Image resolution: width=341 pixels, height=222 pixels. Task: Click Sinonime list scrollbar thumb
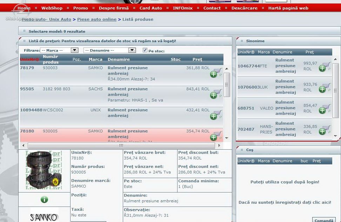336,91
